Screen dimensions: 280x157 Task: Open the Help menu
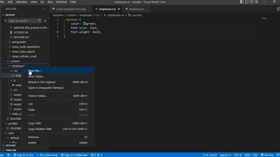pos(73,2)
